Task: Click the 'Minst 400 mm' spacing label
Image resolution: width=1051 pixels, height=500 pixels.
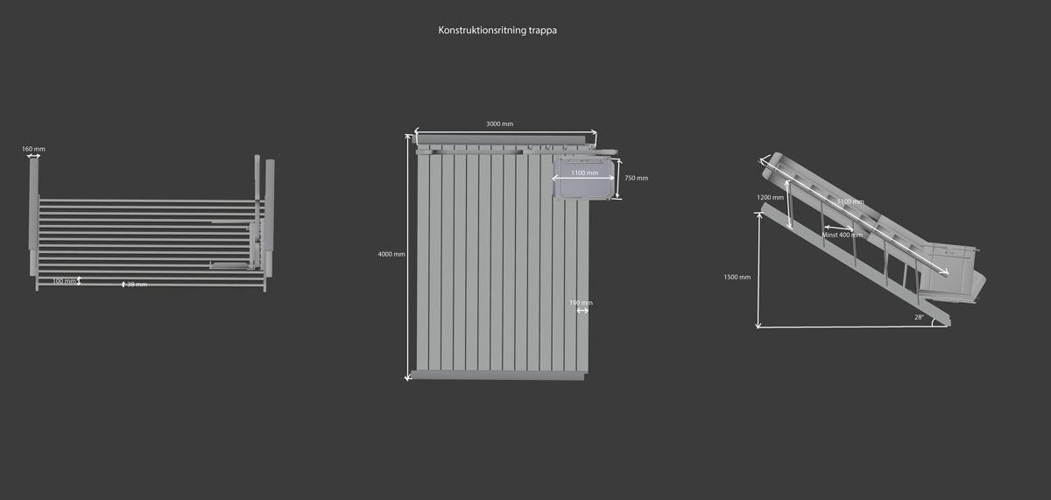Action: (x=842, y=235)
